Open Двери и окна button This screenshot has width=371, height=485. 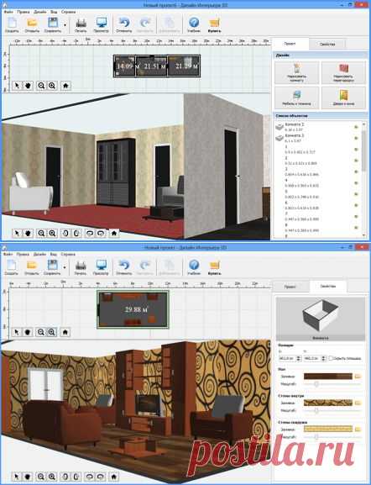point(343,98)
